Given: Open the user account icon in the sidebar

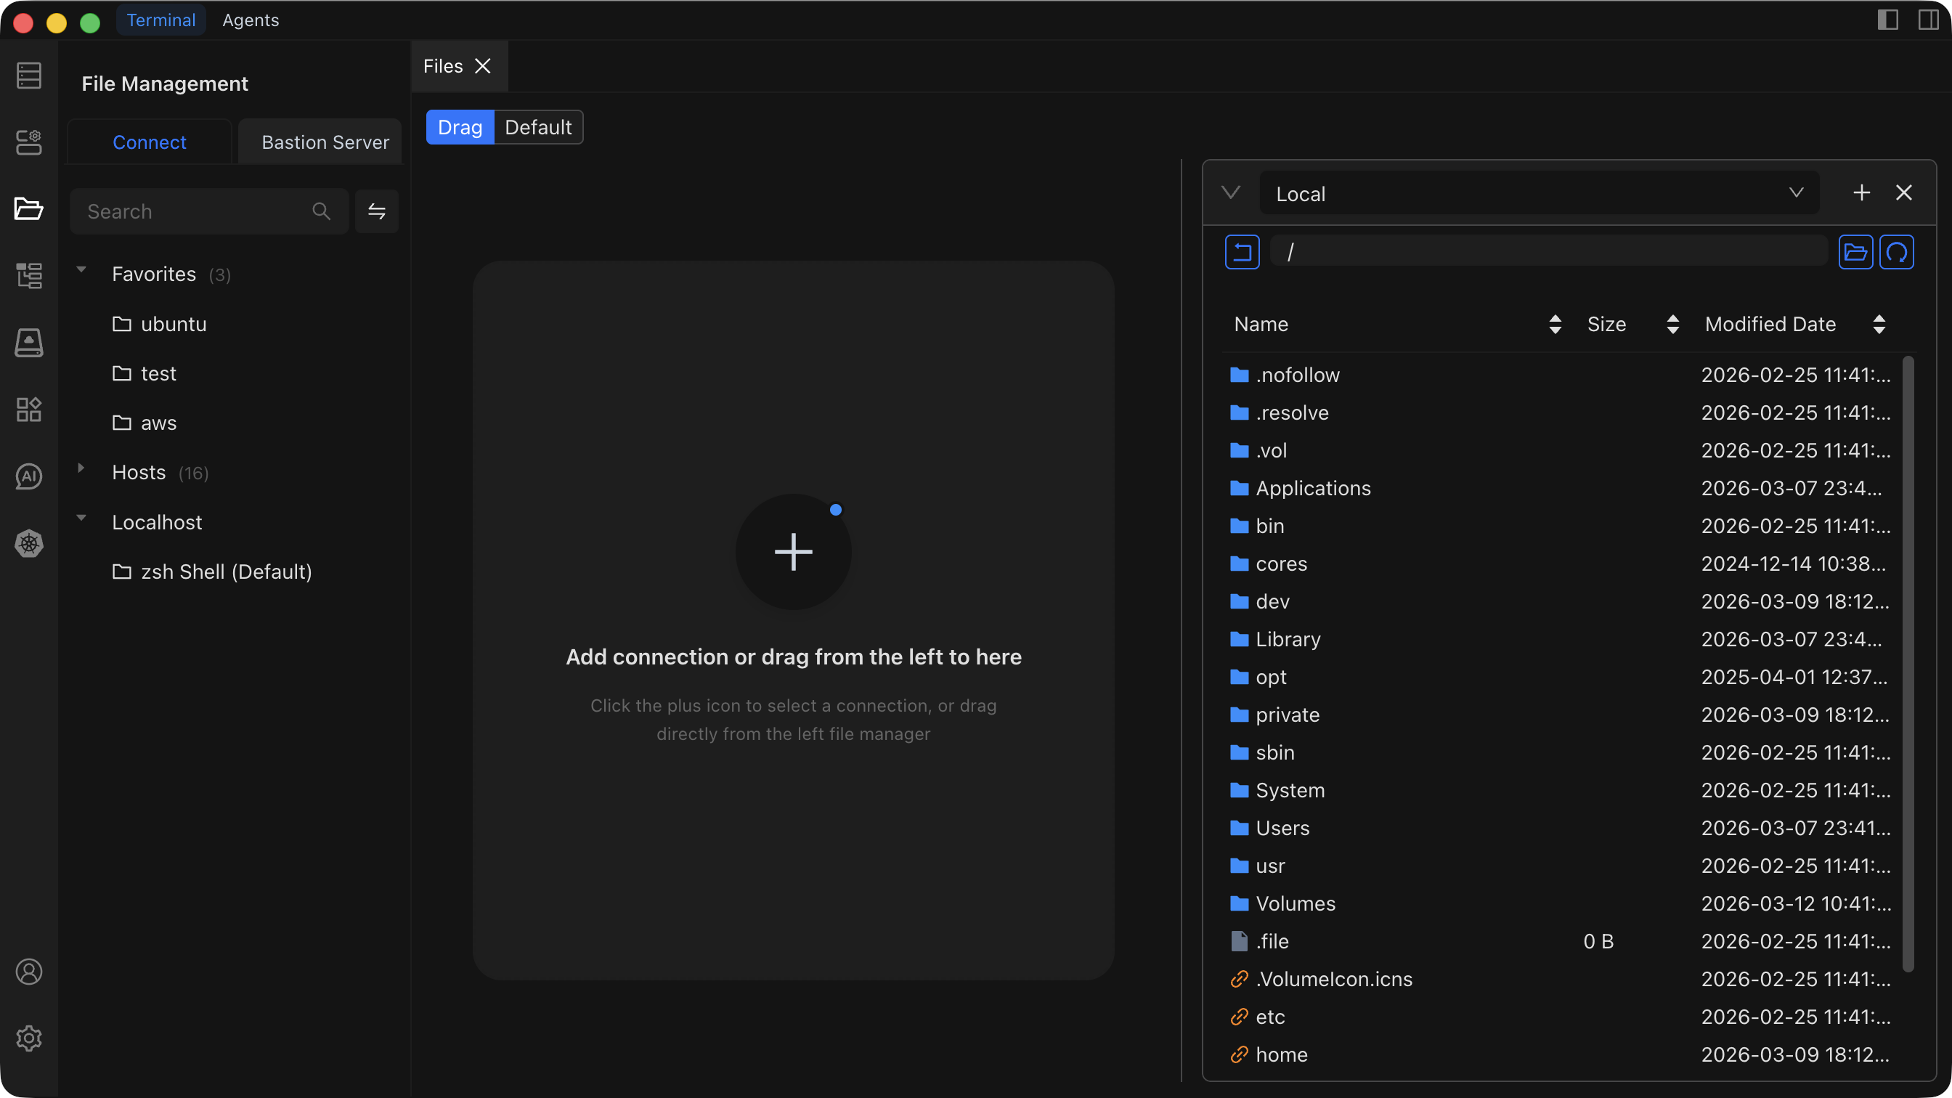Looking at the screenshot, I should (x=29, y=972).
